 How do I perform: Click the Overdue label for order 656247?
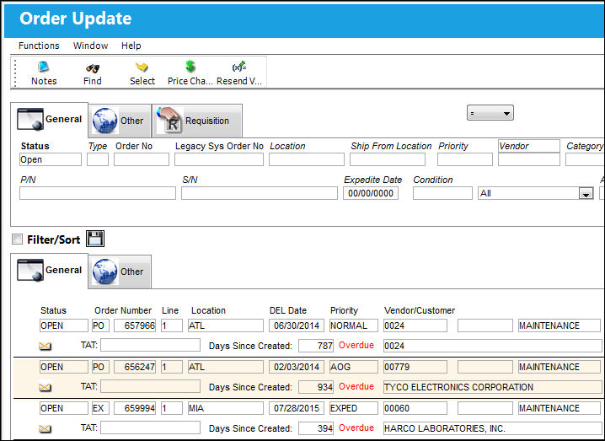point(356,386)
